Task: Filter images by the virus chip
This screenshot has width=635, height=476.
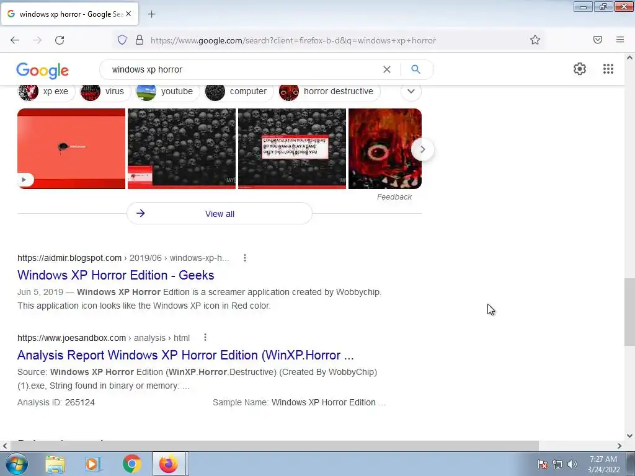Action: [105, 92]
